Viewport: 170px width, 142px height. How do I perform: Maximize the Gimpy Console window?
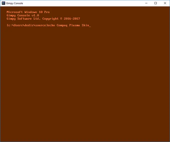tap(155, 3)
